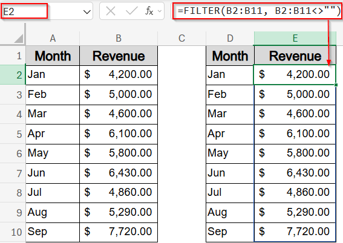Select row 2 header

[x=13, y=75]
